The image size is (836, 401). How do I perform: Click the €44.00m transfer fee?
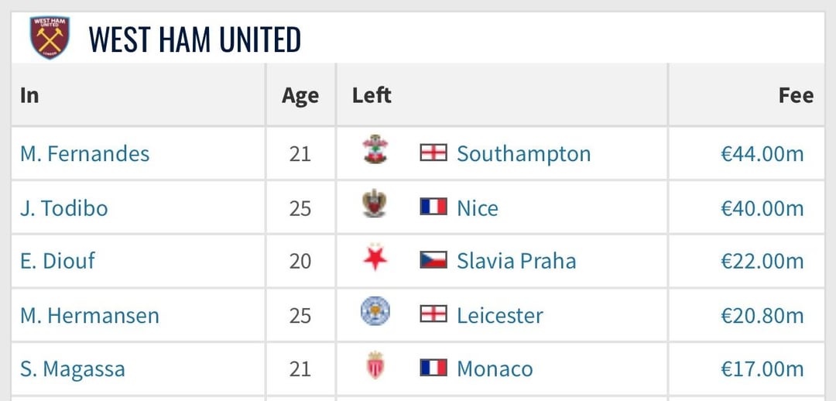[762, 153]
